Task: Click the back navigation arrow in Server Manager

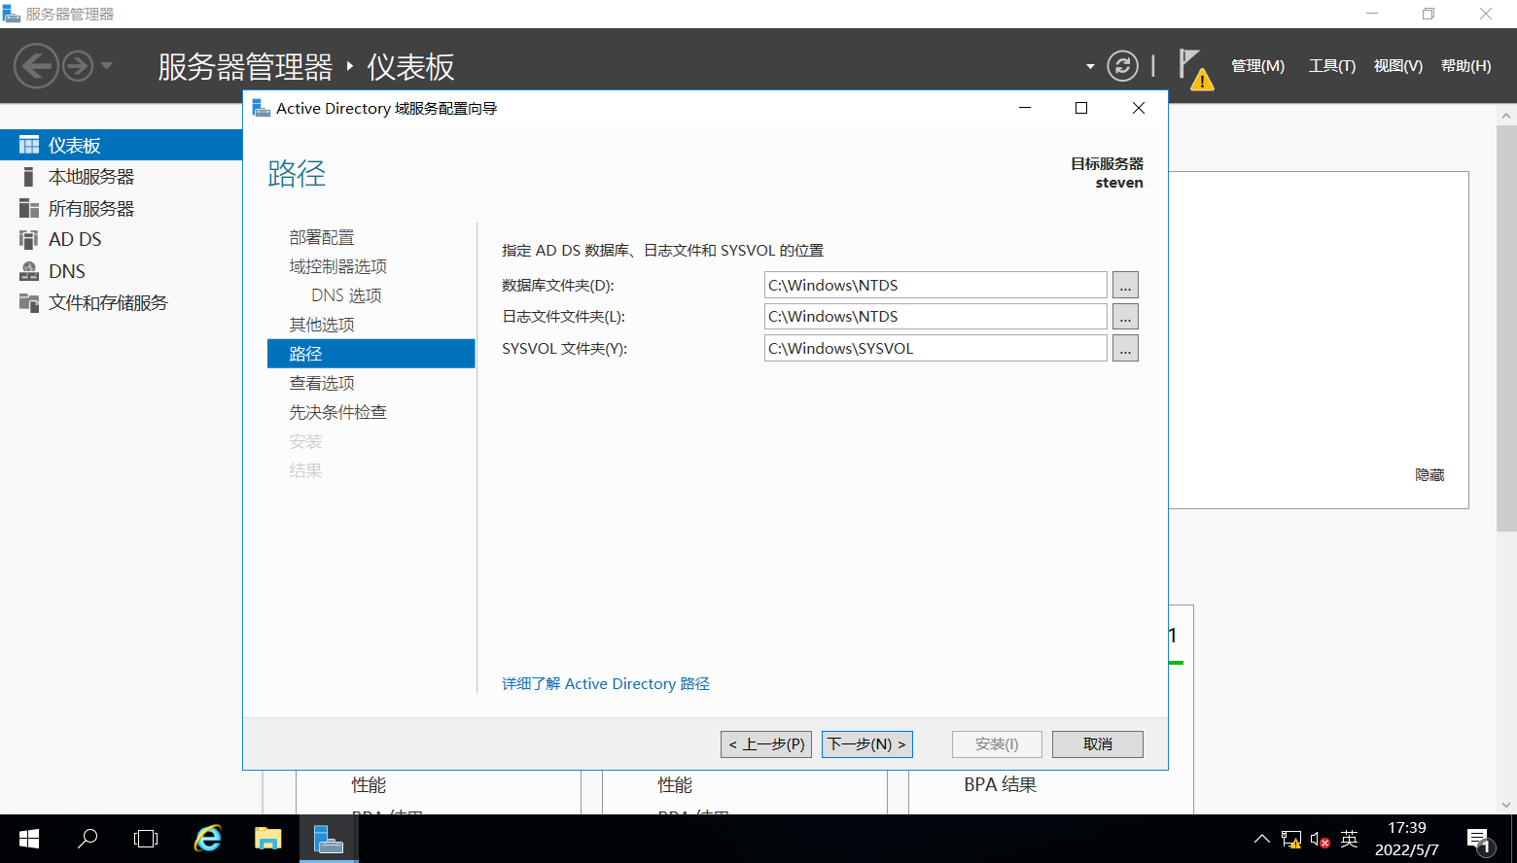Action: click(x=36, y=66)
